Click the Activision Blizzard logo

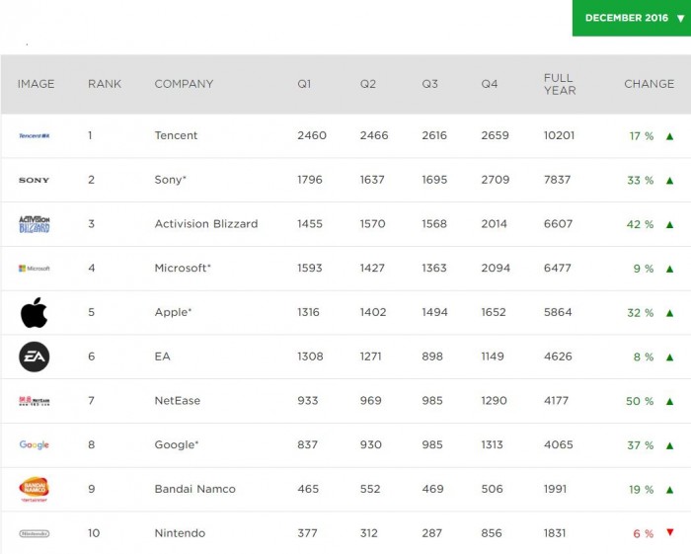(x=35, y=224)
